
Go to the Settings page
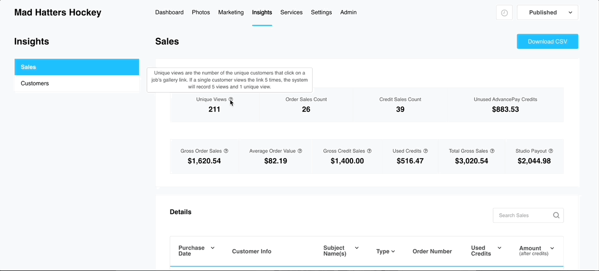[x=321, y=12]
